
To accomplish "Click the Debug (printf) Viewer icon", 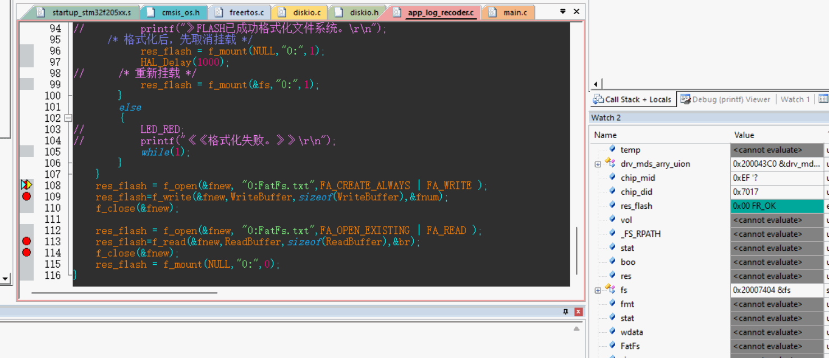I will coord(685,99).
